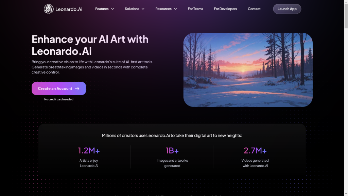Expand the Solutions dropdown chevron
This screenshot has height=196, width=348.
click(143, 9)
